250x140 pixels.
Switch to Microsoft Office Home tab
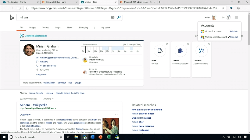(59, 2)
